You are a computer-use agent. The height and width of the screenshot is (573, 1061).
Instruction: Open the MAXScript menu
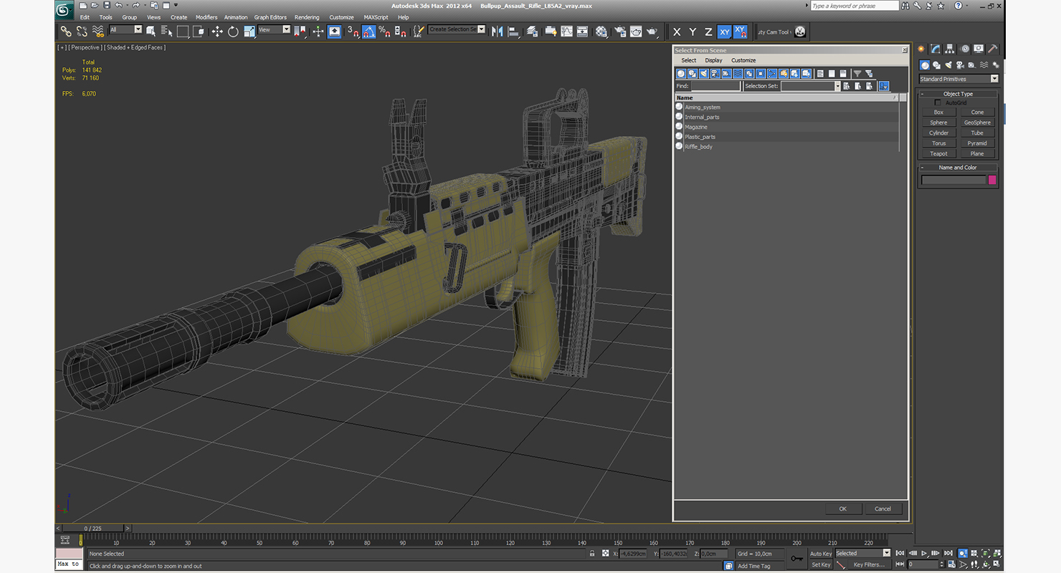pyautogui.click(x=376, y=17)
